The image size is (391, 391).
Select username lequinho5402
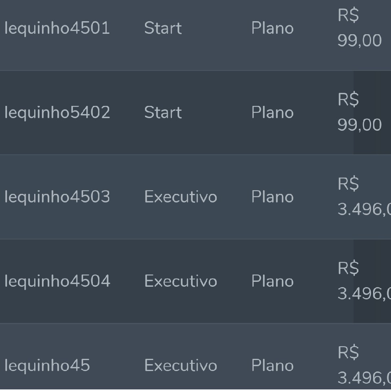coord(57,112)
